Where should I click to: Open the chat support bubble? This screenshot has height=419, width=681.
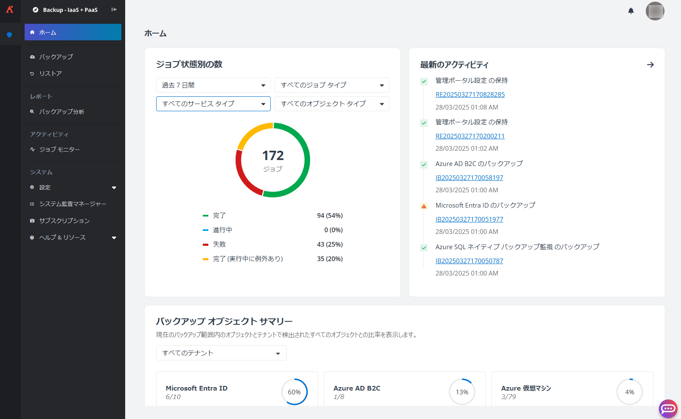click(x=668, y=408)
